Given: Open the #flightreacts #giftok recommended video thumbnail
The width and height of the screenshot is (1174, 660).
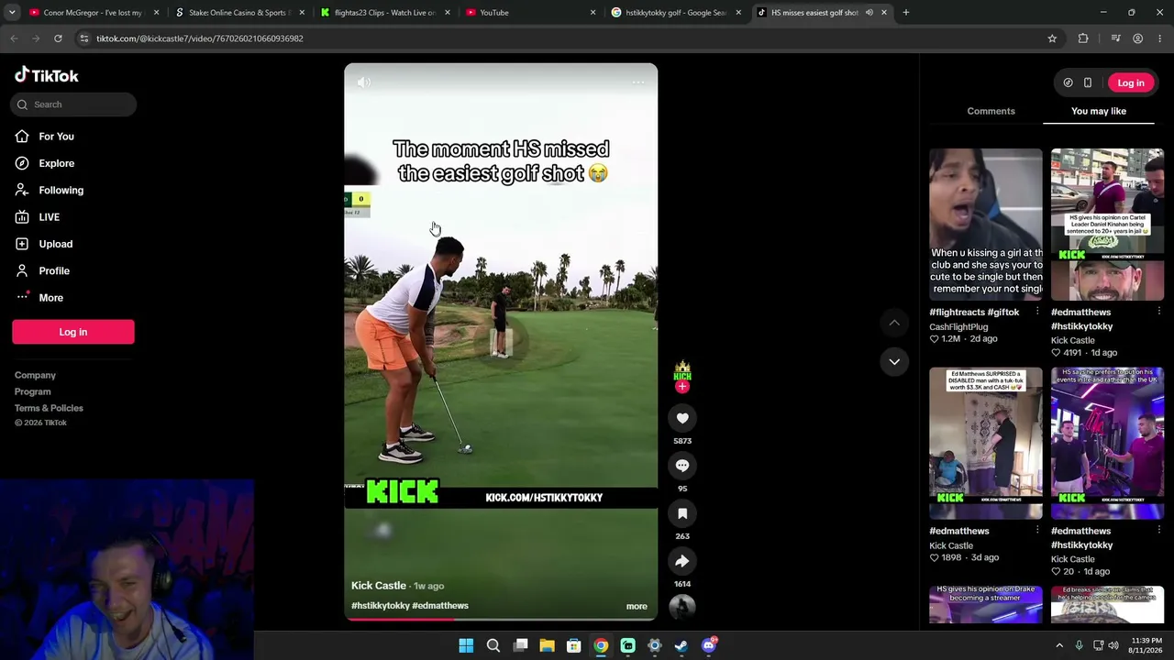Looking at the screenshot, I should pos(986,225).
